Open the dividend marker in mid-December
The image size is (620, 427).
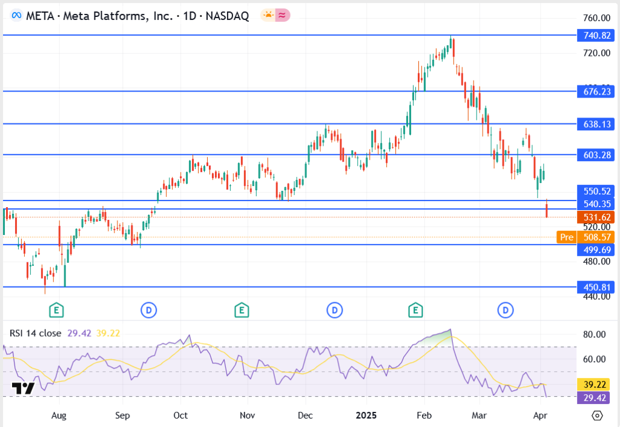[x=335, y=310]
